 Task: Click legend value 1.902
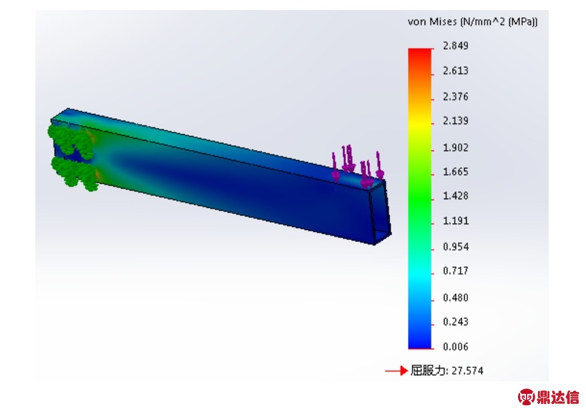point(455,147)
